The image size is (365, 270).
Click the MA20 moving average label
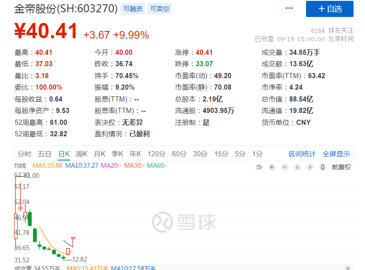[x=111, y=166]
